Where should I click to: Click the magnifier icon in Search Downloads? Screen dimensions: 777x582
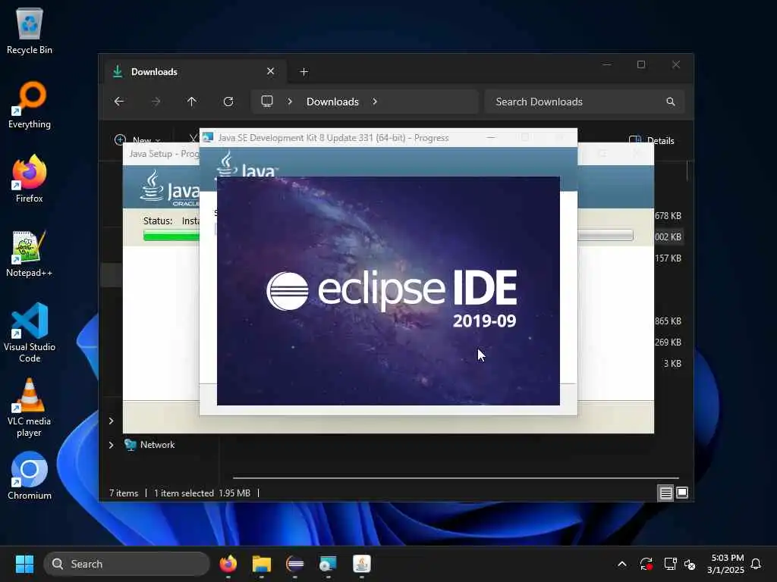(x=671, y=102)
